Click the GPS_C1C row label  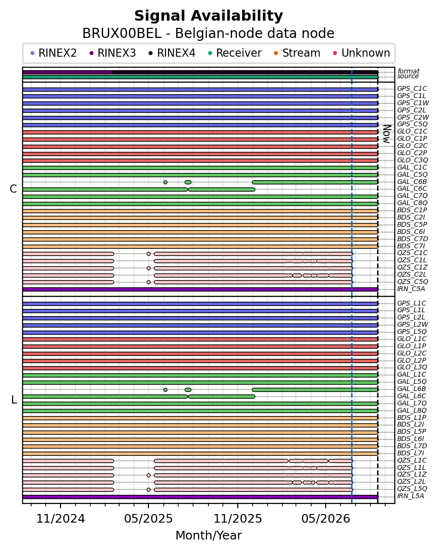(x=412, y=88)
